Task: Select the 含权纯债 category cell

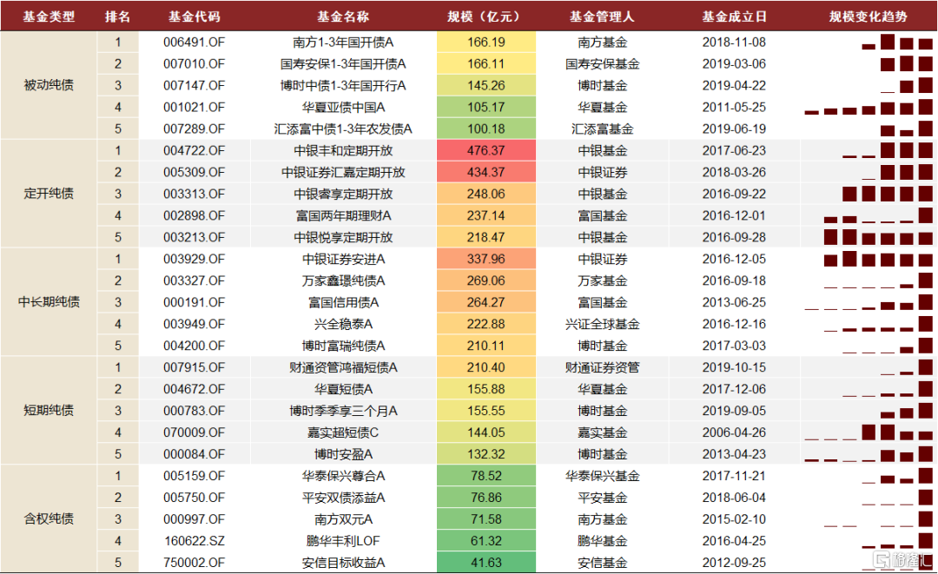Action: point(49,518)
